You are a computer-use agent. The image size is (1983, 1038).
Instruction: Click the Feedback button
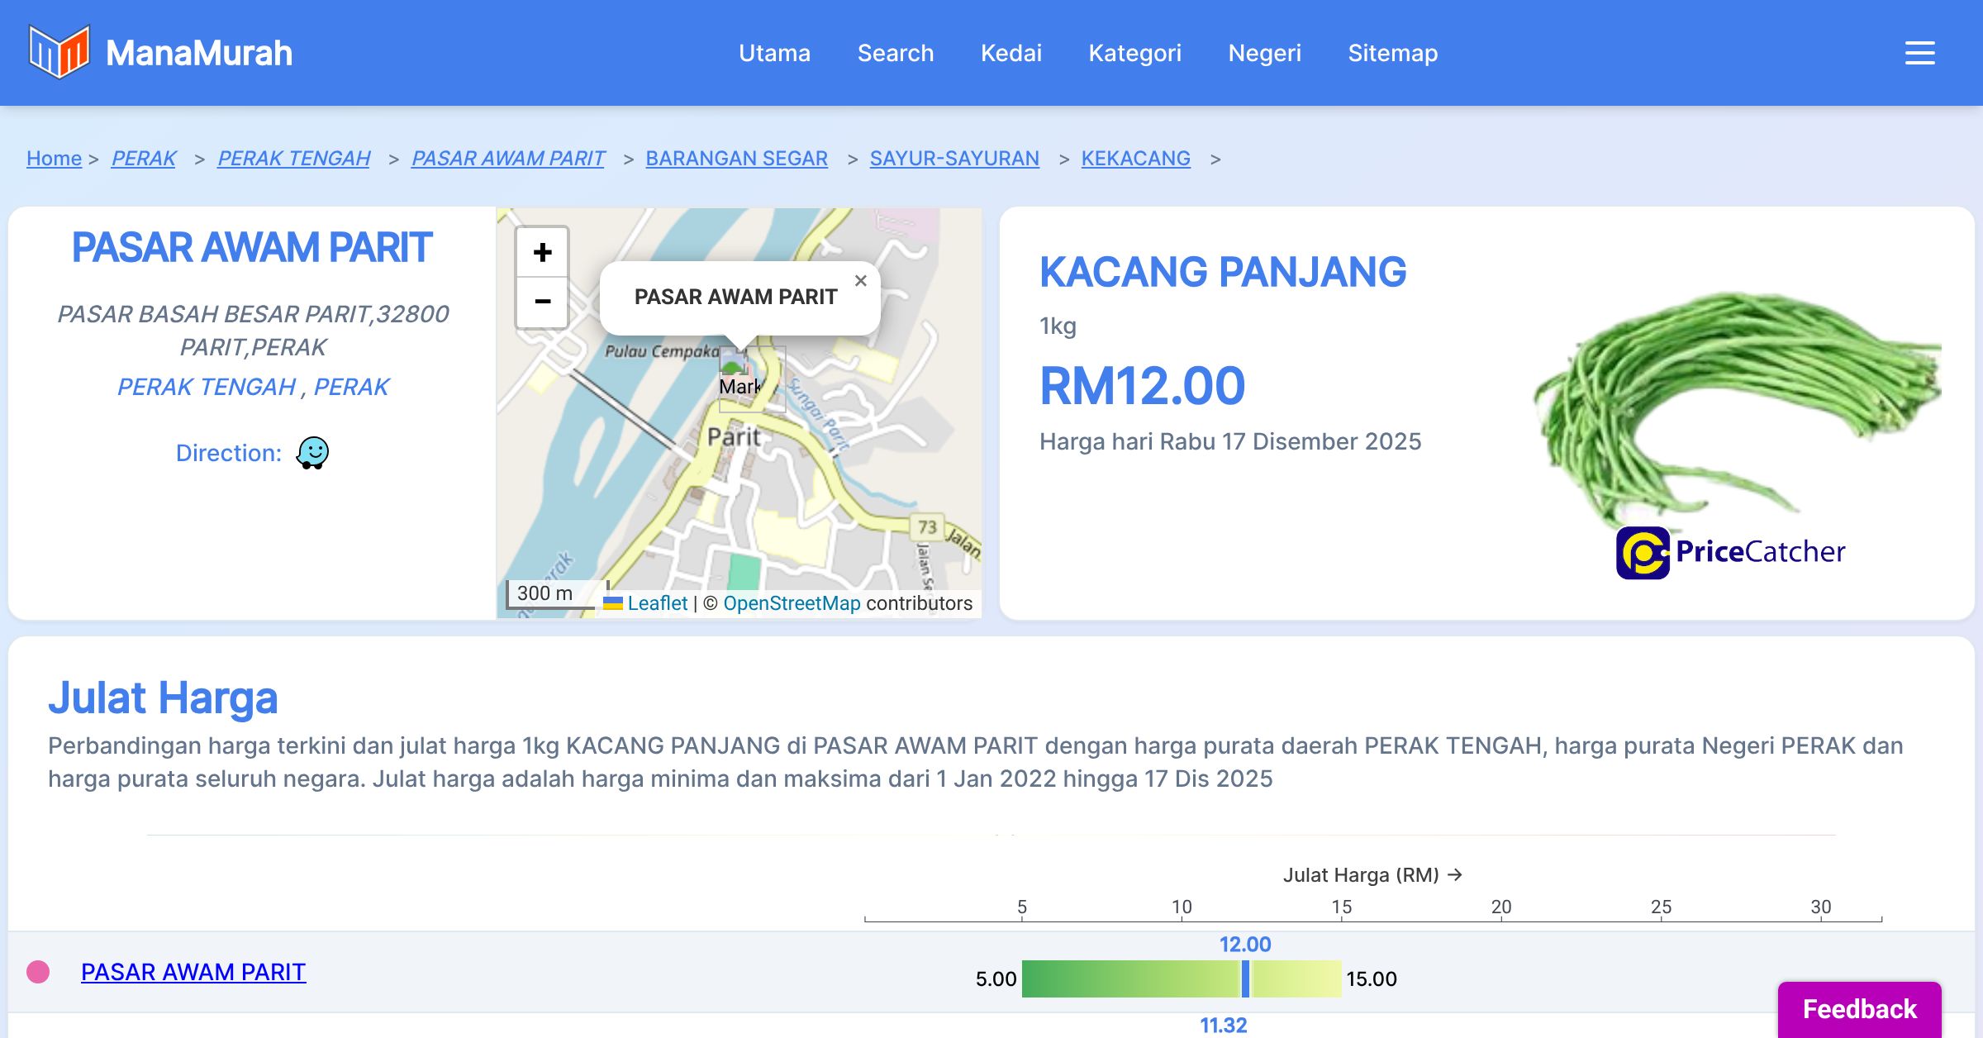1859,1008
